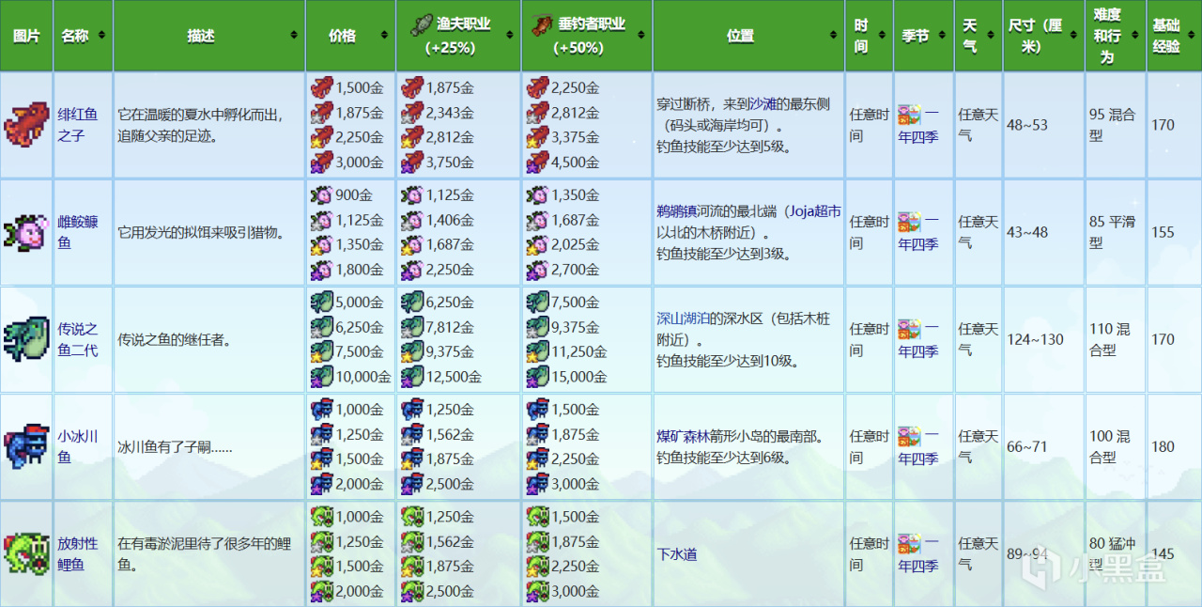The width and height of the screenshot is (1202, 607).
Task: Click the gold fish icon beside 11,250金
Action: coord(537,351)
